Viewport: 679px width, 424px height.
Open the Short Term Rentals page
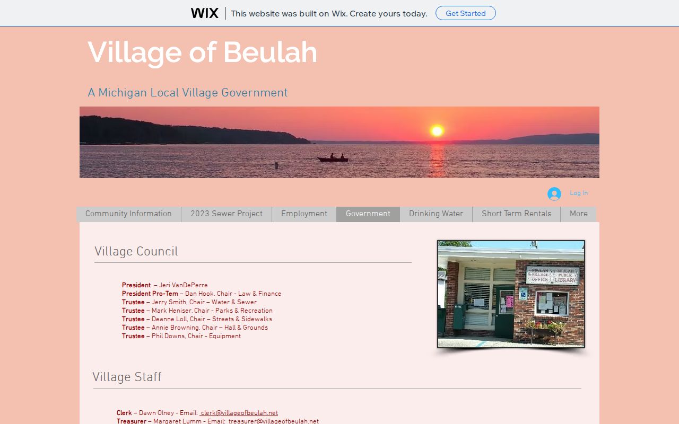[x=517, y=214]
